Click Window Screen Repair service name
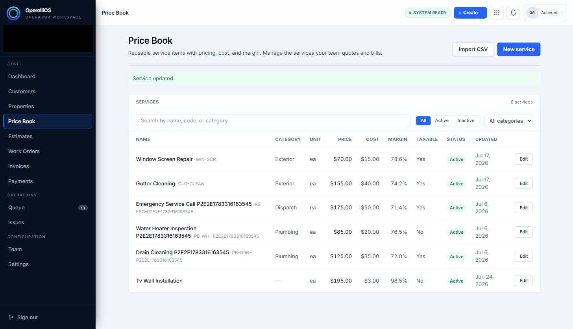The image size is (573, 329). (164, 159)
